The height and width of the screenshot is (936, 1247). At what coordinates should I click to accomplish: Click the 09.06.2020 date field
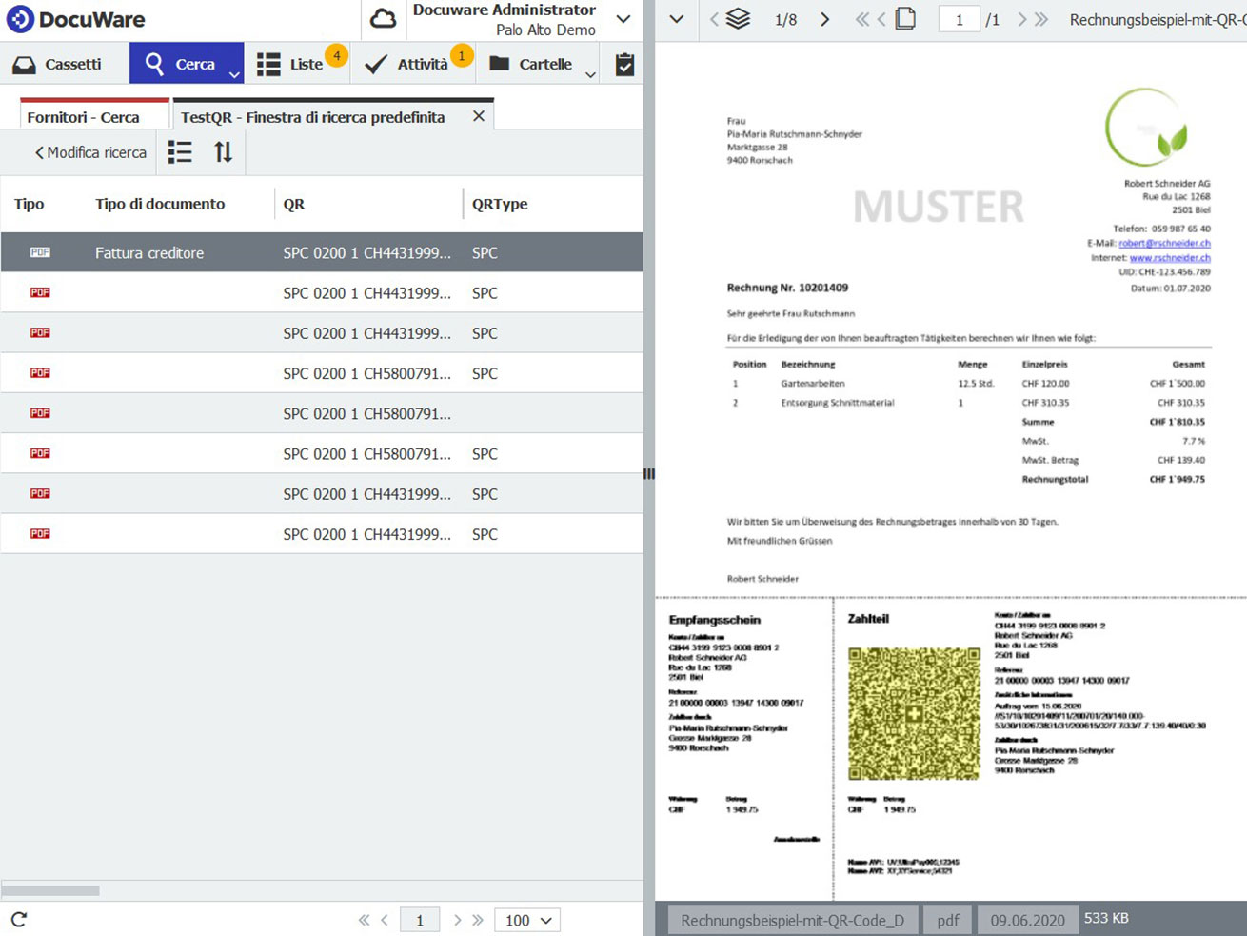(x=1027, y=920)
